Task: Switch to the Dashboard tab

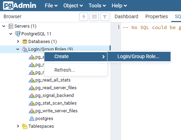Action: tap(126, 16)
